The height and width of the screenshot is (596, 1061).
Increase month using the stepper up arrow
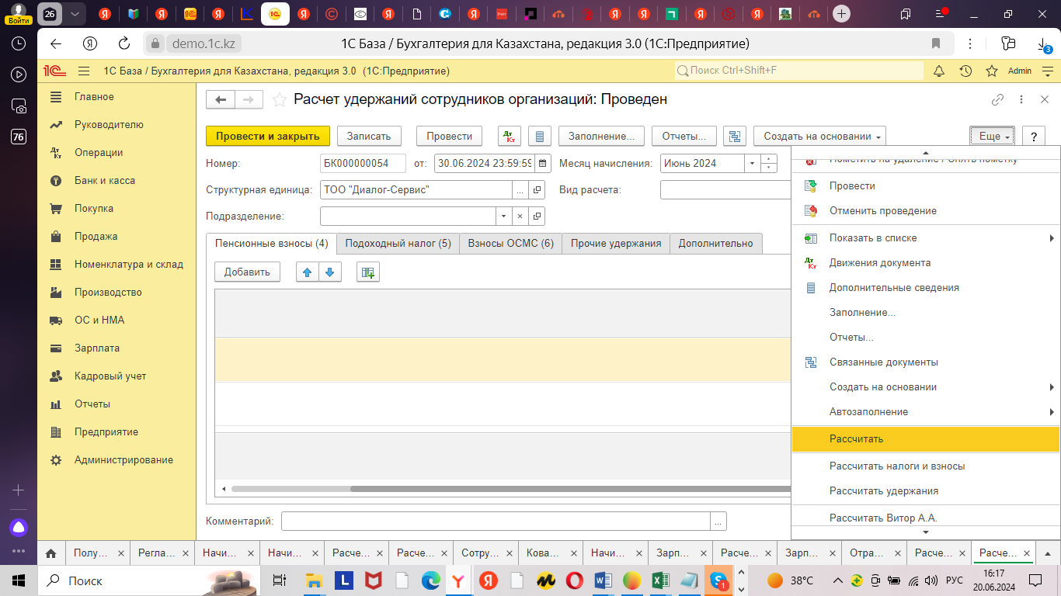[x=768, y=160]
